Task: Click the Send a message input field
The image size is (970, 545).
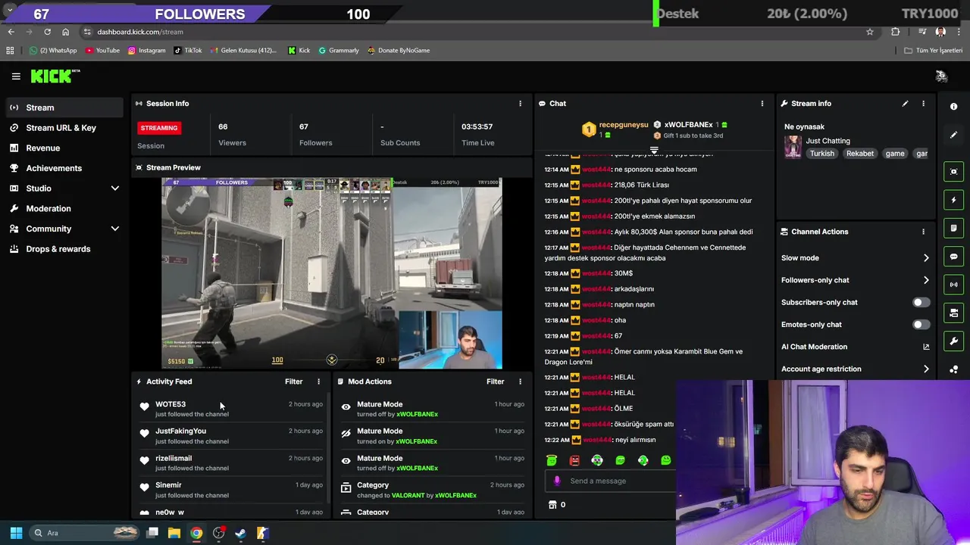Action: coord(610,481)
